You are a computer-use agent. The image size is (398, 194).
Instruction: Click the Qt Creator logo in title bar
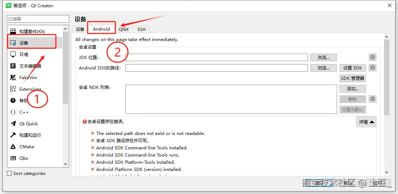[x=8, y=5]
